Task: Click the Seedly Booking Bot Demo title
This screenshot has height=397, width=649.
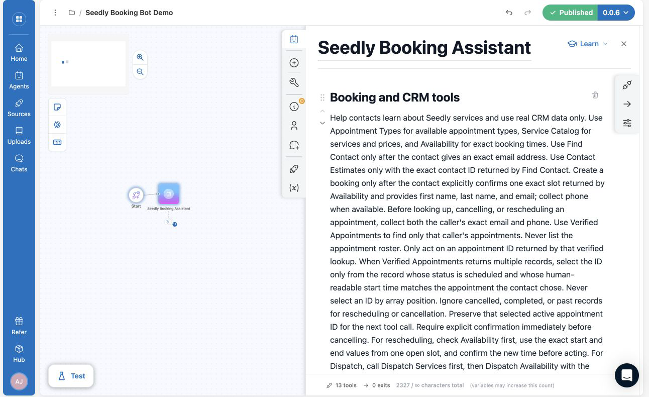Action: pos(129,13)
